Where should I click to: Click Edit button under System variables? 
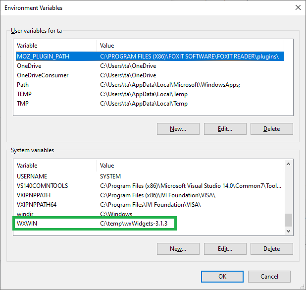pyautogui.click(x=225, y=249)
